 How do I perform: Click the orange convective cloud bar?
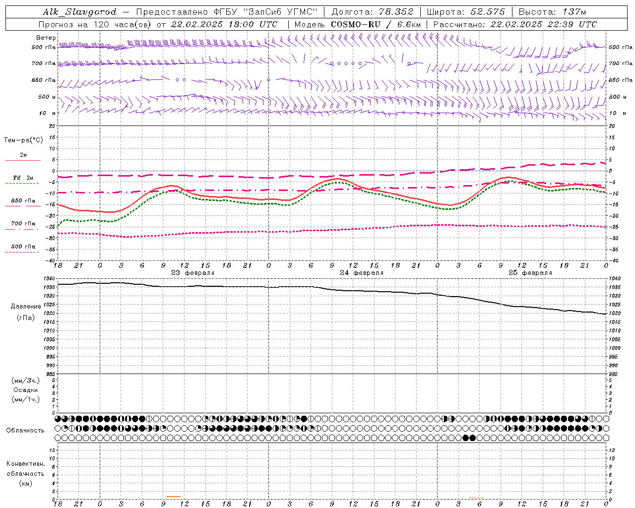(x=174, y=497)
